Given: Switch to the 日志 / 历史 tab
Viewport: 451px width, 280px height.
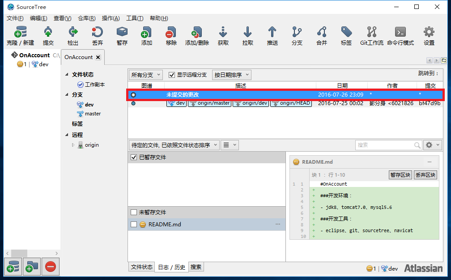Looking at the screenshot, I should pos(171,267).
